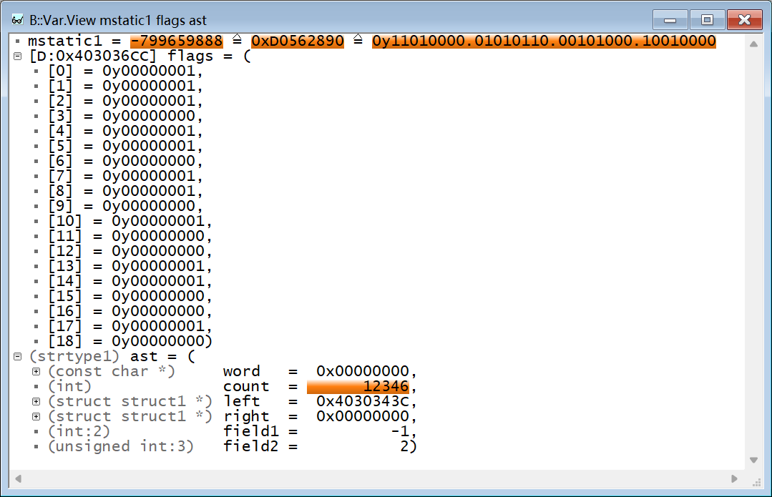
Task: Collapse the ast structure node
Action: pos(18,356)
